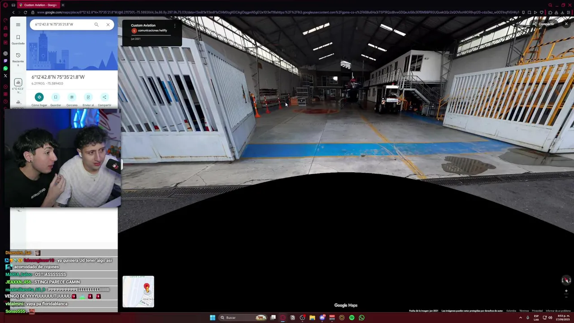Click the compass rotate control
The image size is (574, 323).
[x=566, y=280]
